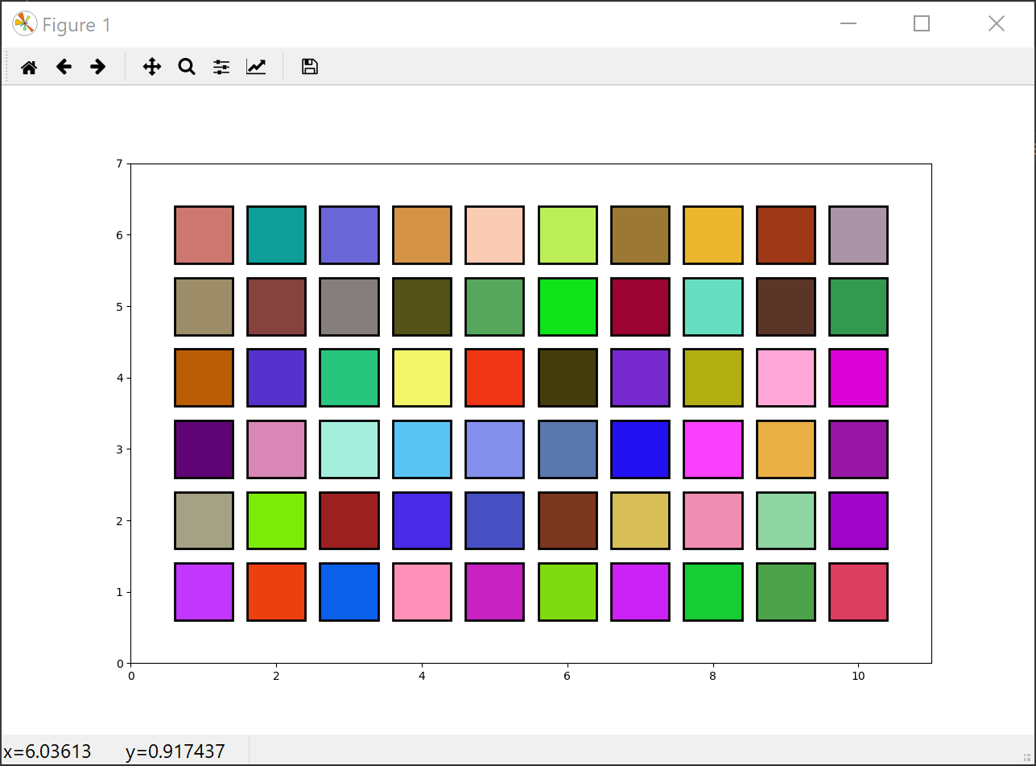
Task: Click the bright green swatch in the y=5 row
Action: point(568,307)
